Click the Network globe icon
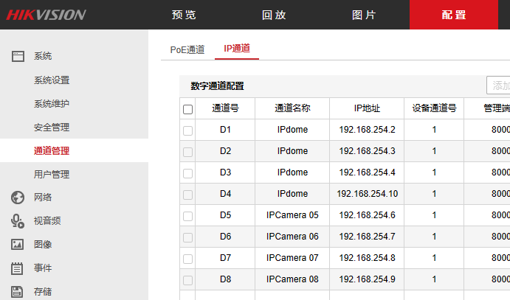This screenshot has width=510, height=300. pos(18,198)
